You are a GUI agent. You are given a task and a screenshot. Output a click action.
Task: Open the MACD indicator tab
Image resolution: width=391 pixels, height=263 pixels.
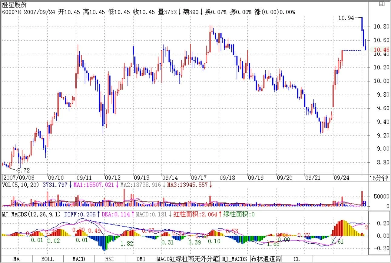coord(78,259)
